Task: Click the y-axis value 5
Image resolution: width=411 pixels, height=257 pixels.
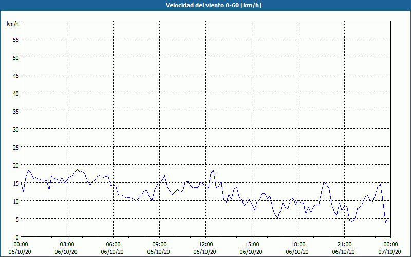Action: click(x=17, y=219)
